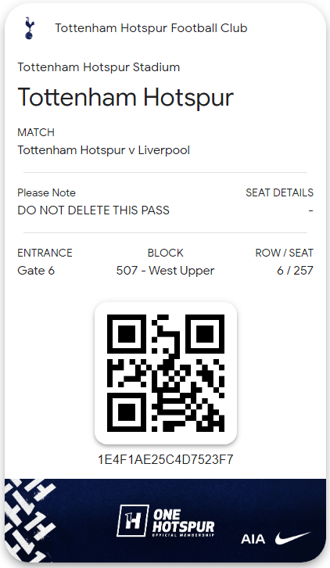Select the 6 / 257 row and seat
This screenshot has width=330, height=568.
coord(295,271)
